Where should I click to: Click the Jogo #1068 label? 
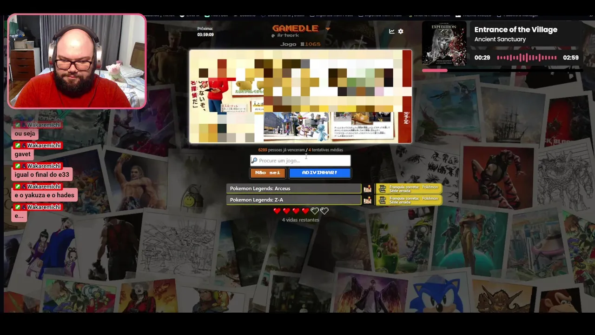[300, 44]
